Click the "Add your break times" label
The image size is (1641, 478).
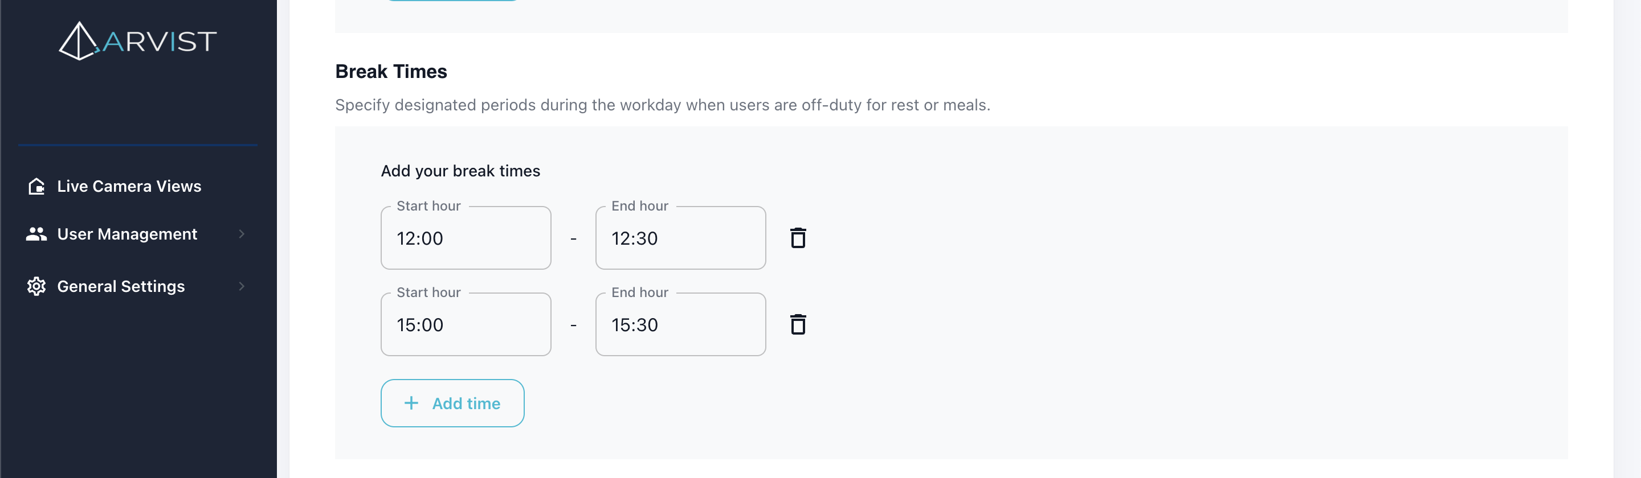(460, 171)
